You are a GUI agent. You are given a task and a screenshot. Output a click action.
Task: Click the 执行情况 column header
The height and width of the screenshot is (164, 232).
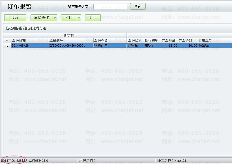[x=152, y=40]
